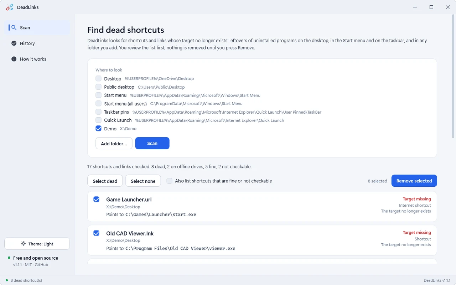This screenshot has width=456, height=285.
Task: Click the 'Free and open source' label
Action: (36, 258)
